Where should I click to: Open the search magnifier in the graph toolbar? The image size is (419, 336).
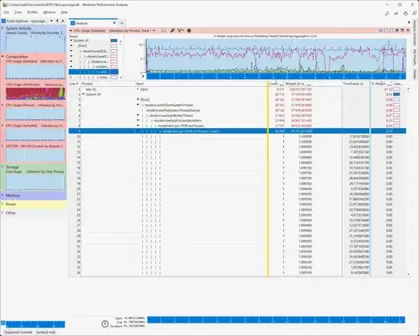pyautogui.click(x=172, y=30)
